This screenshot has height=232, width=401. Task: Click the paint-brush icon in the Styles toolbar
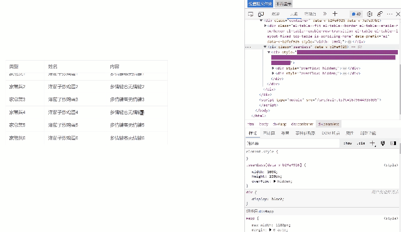coord(383,143)
